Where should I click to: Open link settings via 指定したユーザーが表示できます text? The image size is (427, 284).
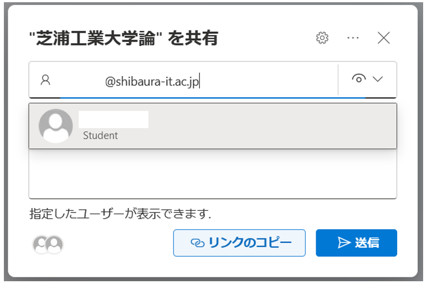click(x=120, y=214)
